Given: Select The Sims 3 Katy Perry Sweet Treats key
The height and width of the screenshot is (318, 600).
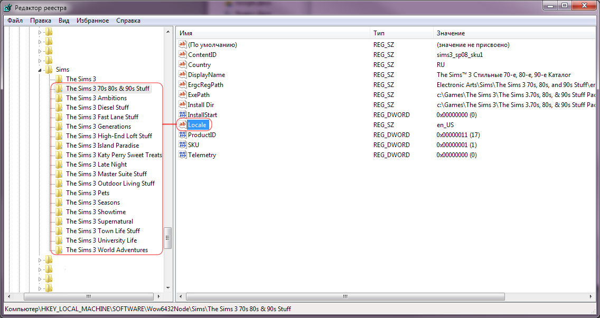Looking at the screenshot, I should coord(114,155).
